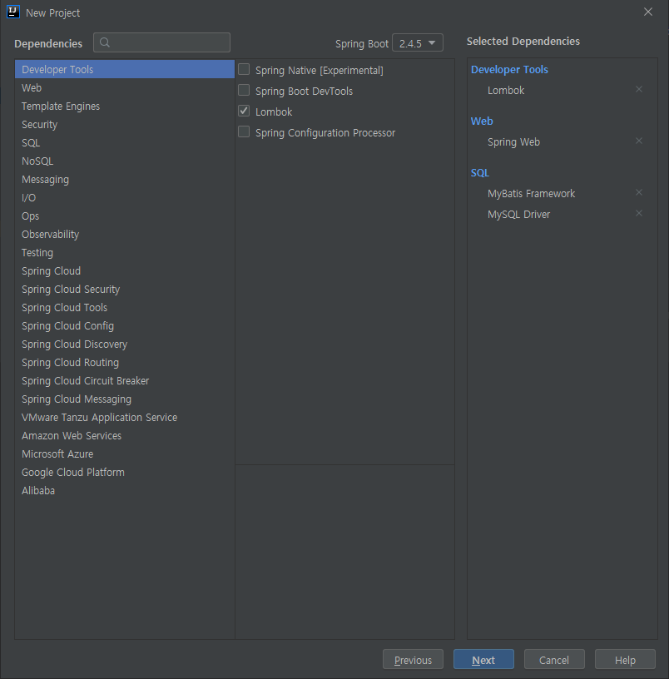The height and width of the screenshot is (679, 669).
Task: Choose the Security category
Action: click(x=125, y=124)
